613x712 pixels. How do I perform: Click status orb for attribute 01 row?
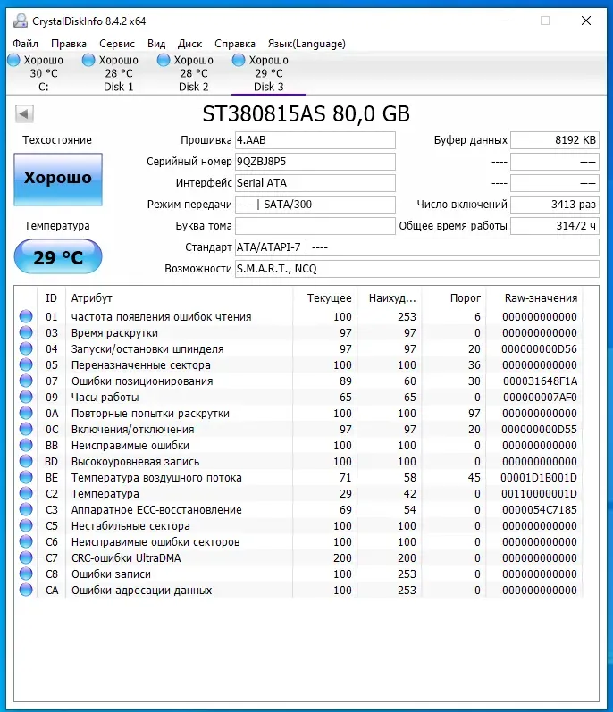[x=26, y=316]
